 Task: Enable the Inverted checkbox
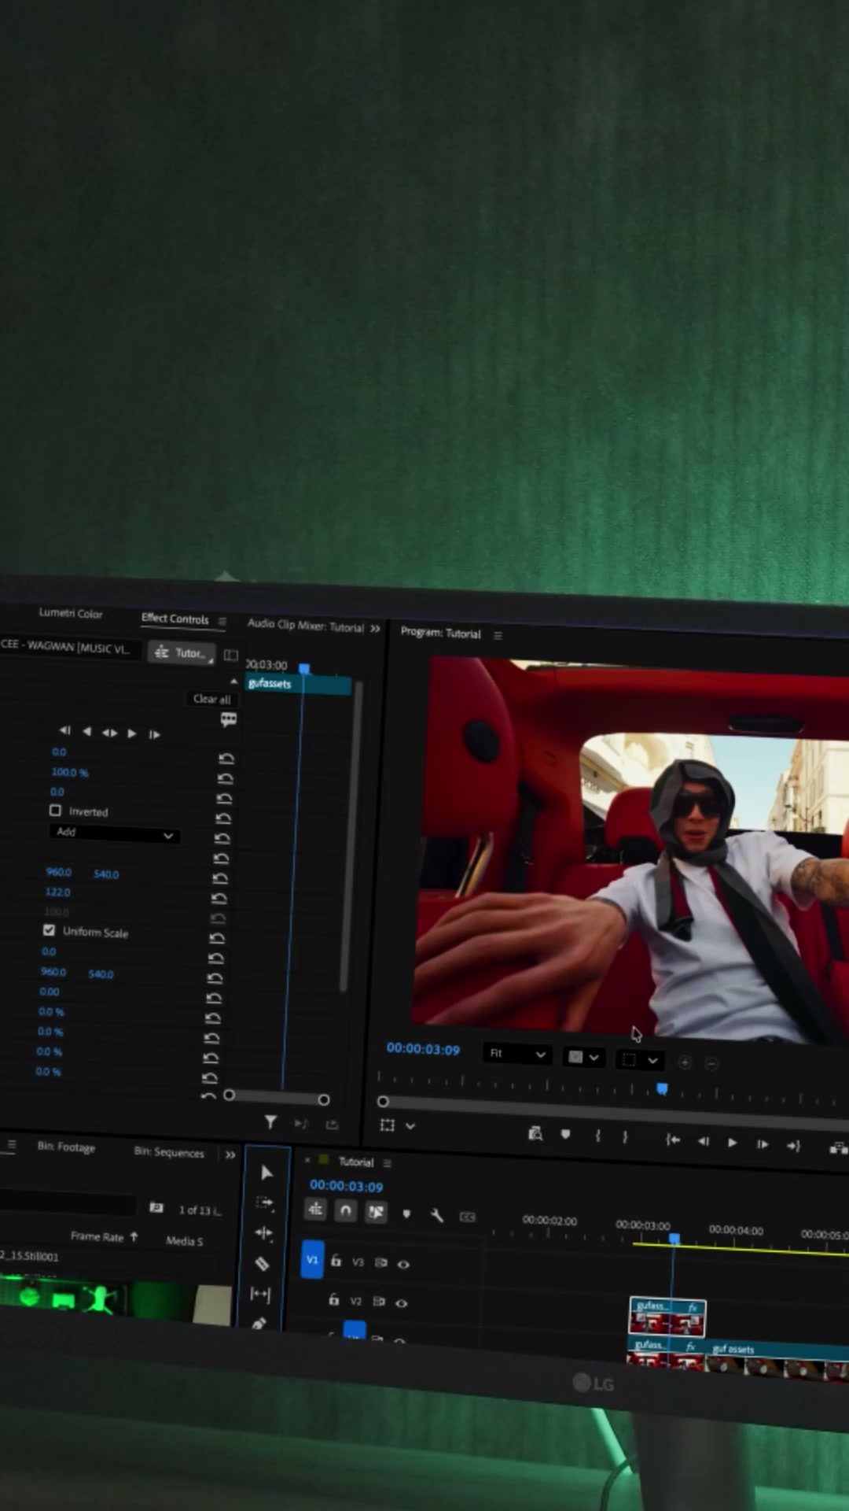click(x=55, y=810)
